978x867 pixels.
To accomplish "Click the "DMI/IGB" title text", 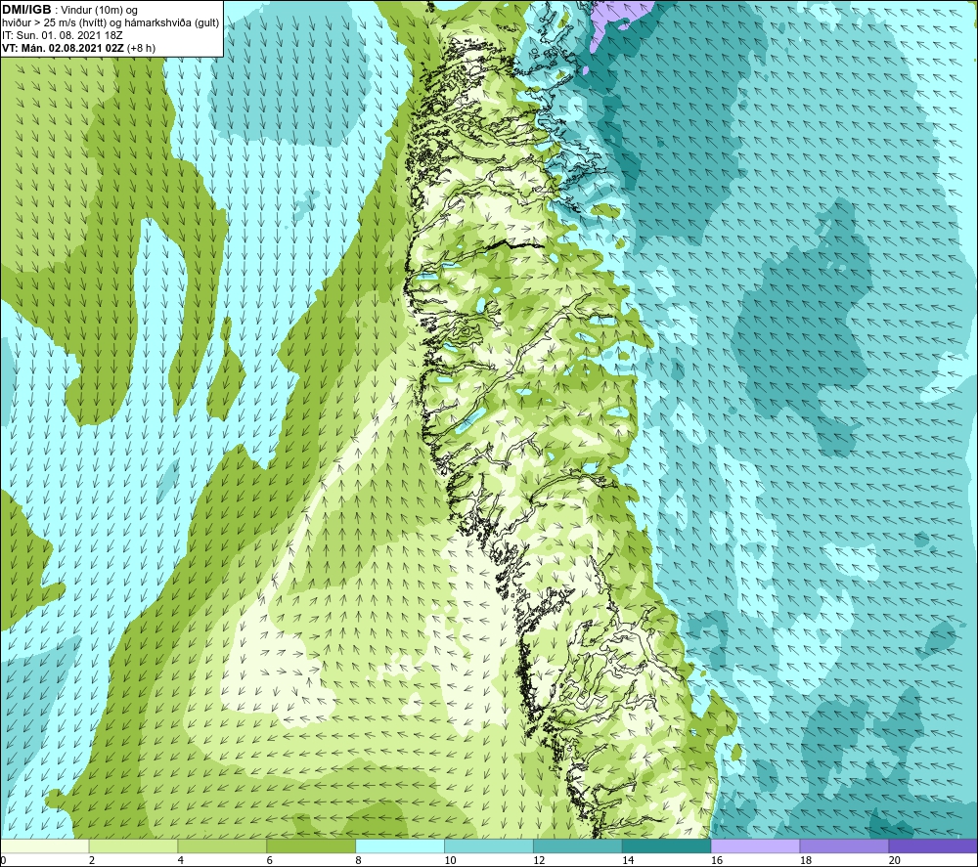I will (x=26, y=10).
